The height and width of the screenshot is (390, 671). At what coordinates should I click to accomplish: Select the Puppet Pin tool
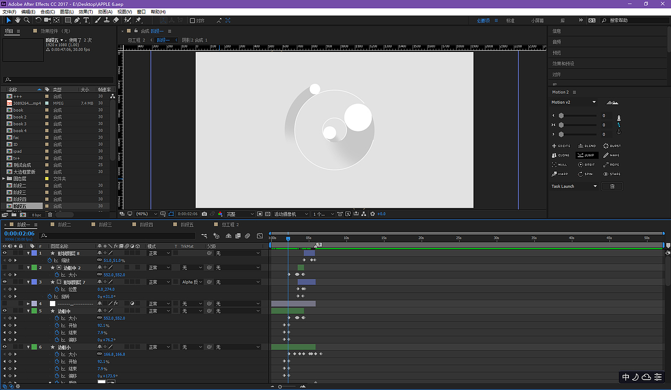point(138,20)
